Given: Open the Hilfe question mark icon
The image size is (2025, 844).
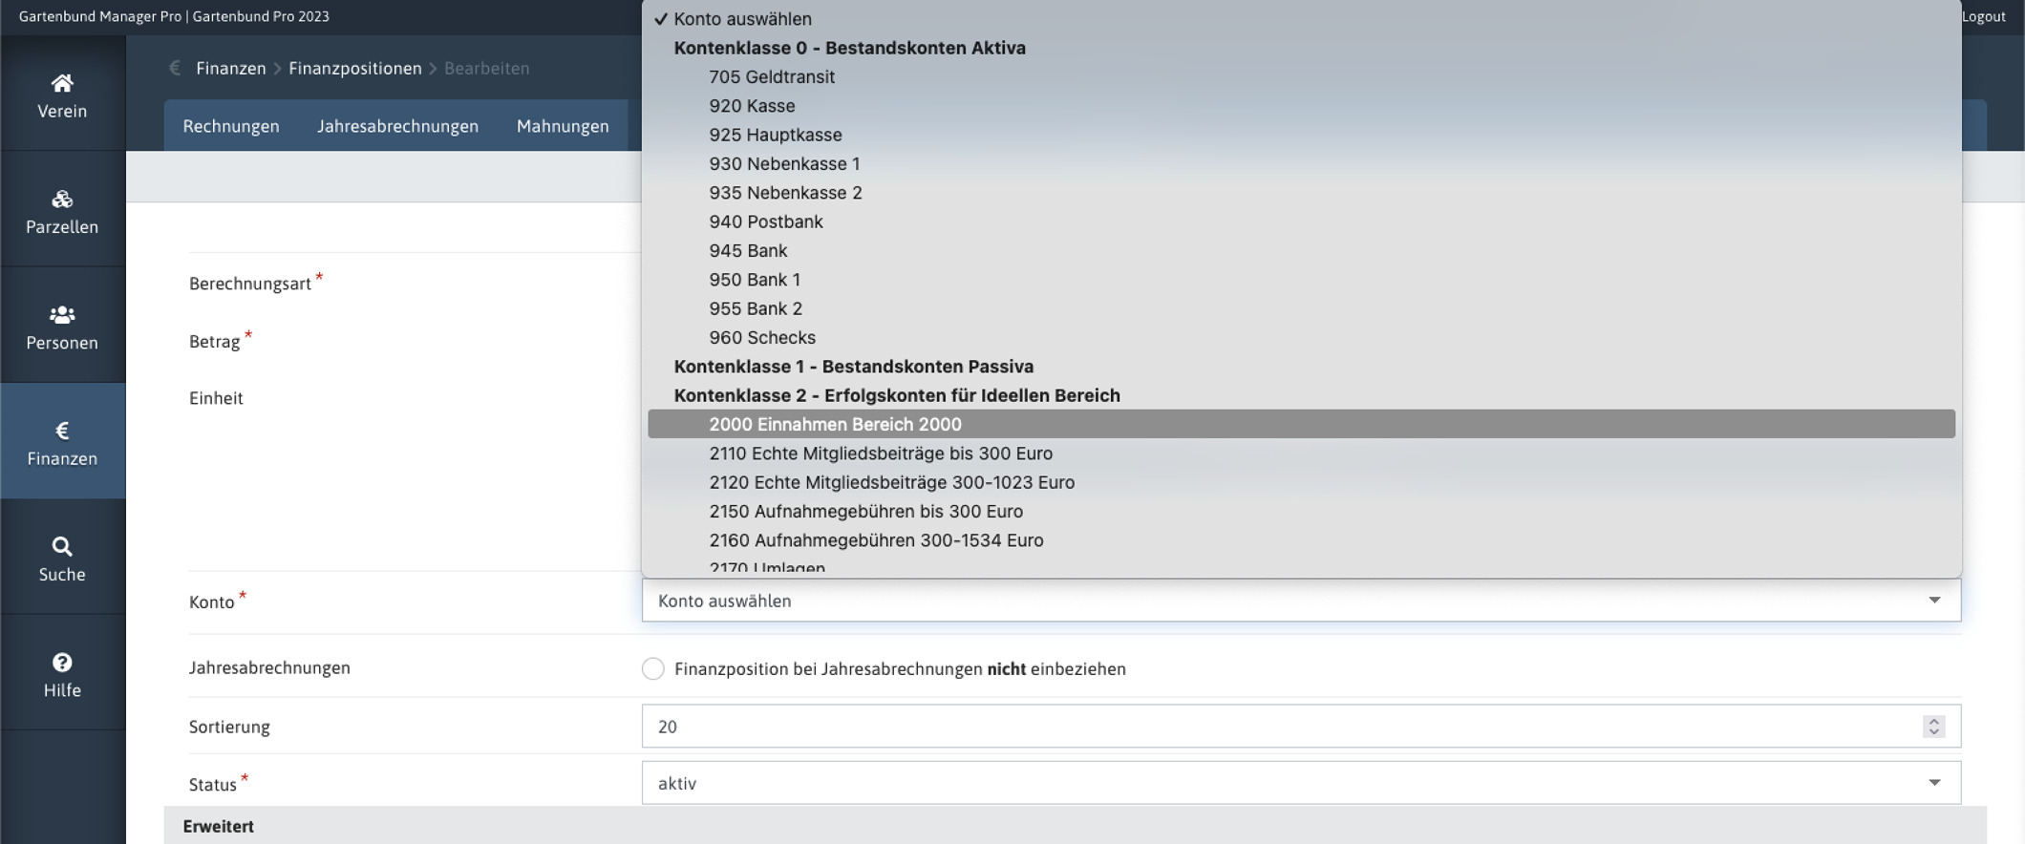Looking at the screenshot, I should [62, 663].
